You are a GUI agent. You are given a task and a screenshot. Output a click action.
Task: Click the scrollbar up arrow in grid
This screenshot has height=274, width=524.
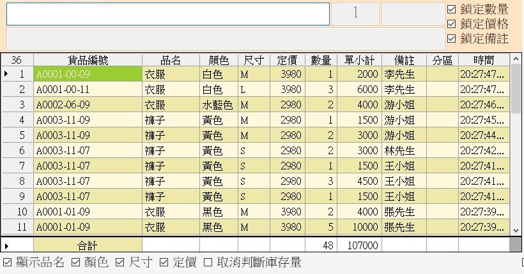516,60
